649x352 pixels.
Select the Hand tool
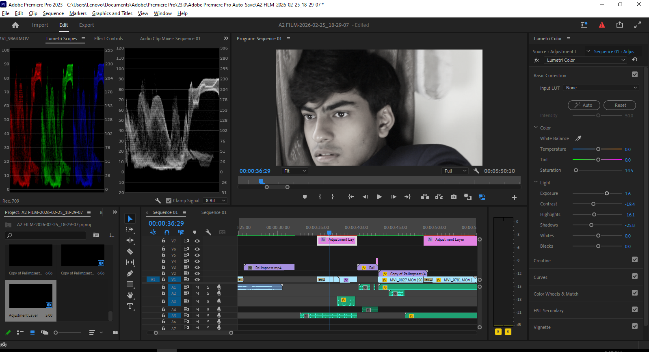point(130,295)
